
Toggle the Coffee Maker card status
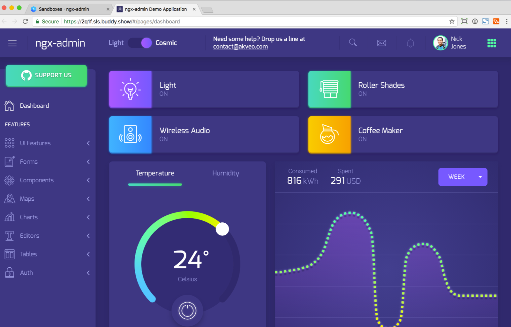tap(403, 135)
